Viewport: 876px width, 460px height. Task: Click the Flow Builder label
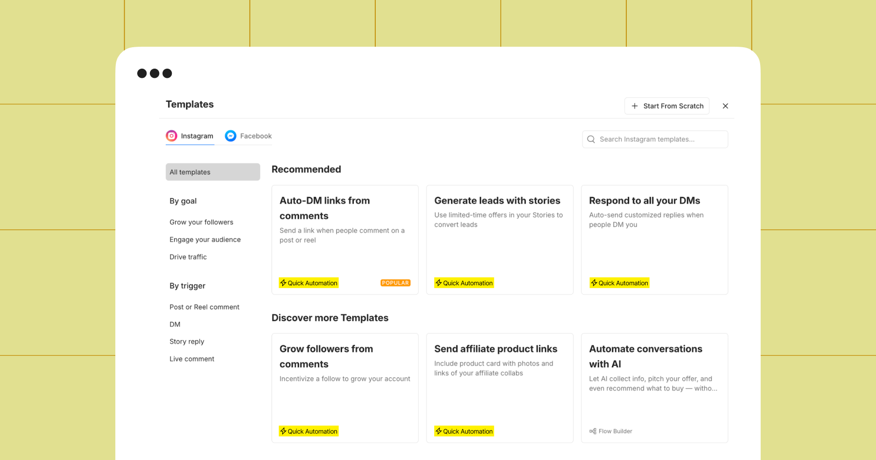tap(615, 431)
